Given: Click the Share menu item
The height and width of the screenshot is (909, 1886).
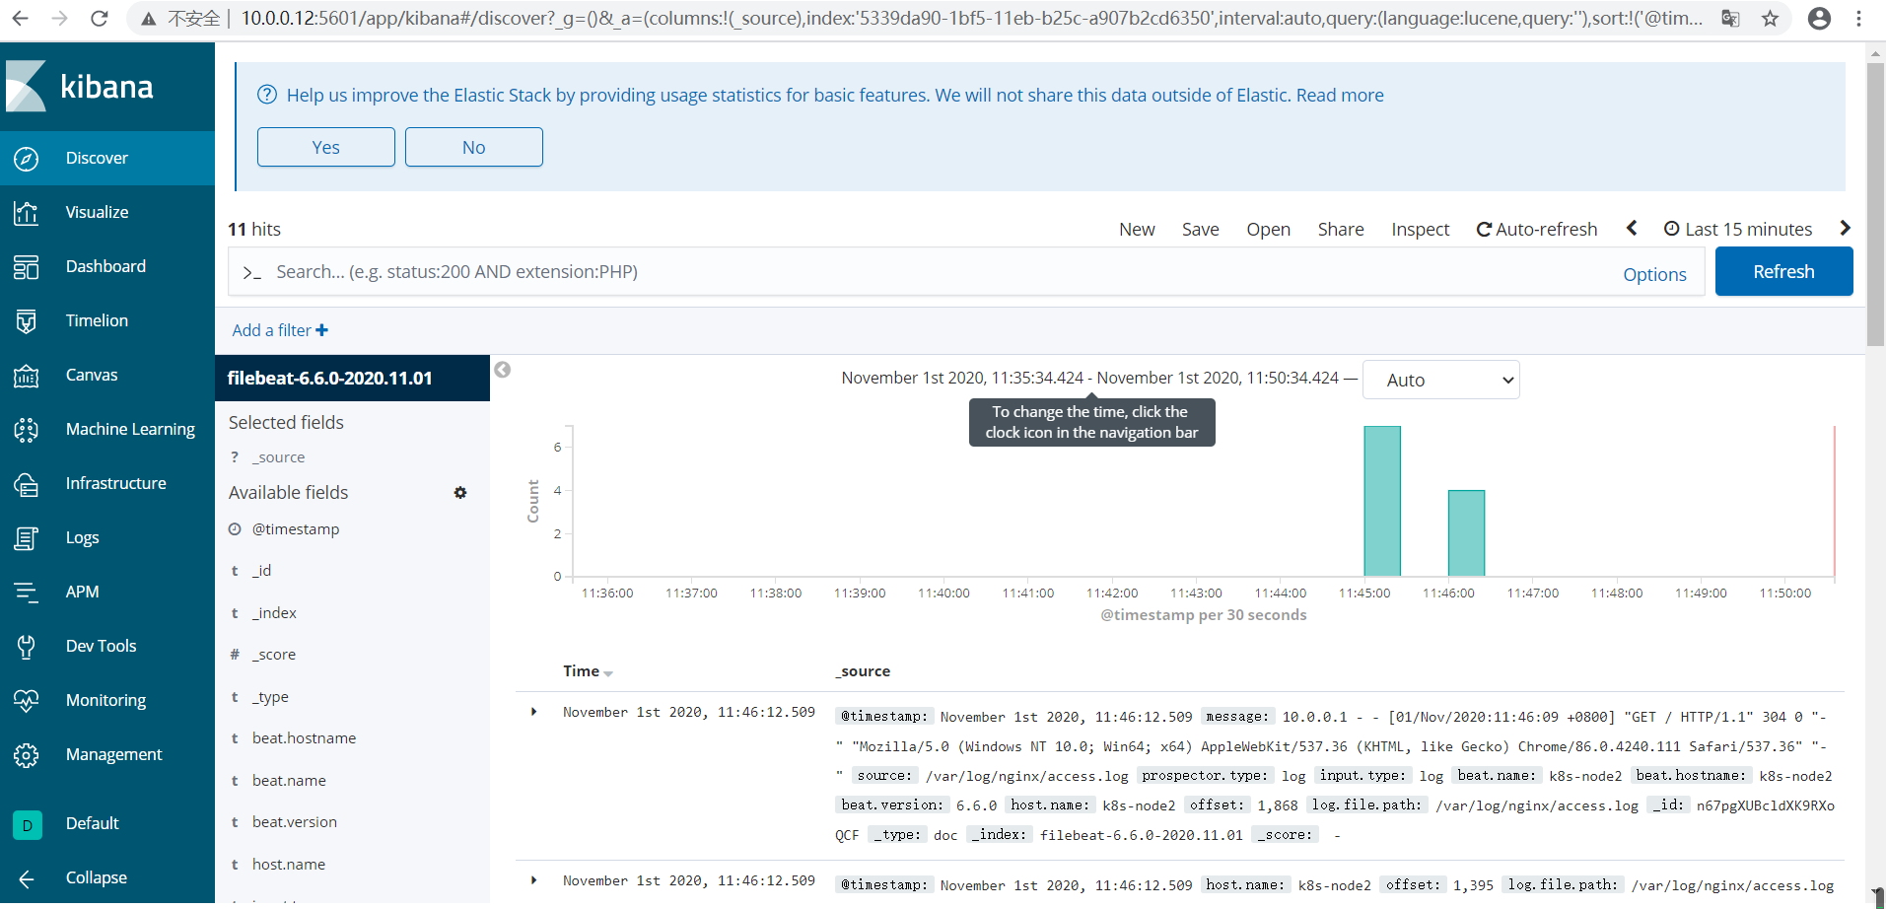Looking at the screenshot, I should coord(1340,230).
